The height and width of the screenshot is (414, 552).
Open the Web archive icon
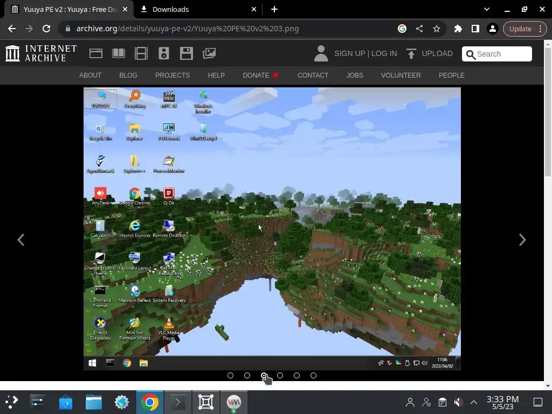(x=96, y=53)
